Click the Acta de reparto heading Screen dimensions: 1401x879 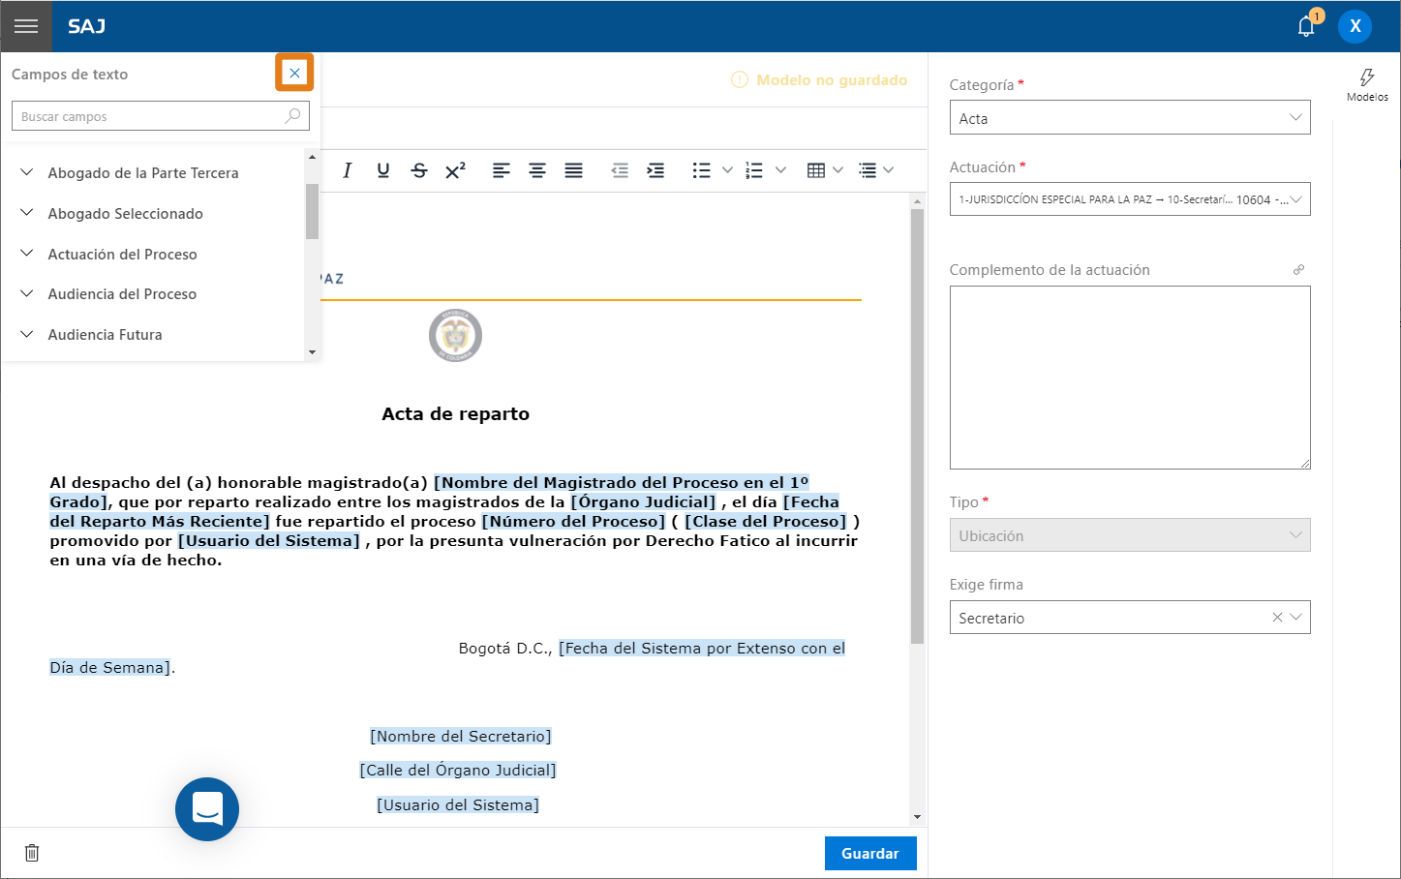(455, 414)
